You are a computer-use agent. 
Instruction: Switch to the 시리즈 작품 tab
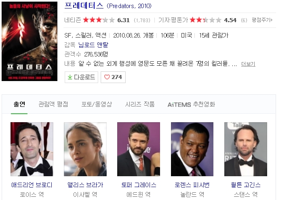tap(140, 104)
